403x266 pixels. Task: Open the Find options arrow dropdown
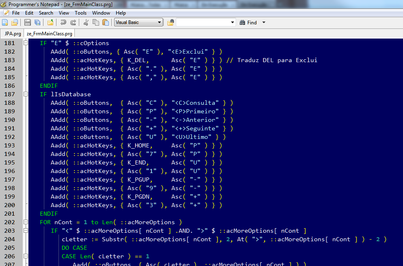point(264,23)
